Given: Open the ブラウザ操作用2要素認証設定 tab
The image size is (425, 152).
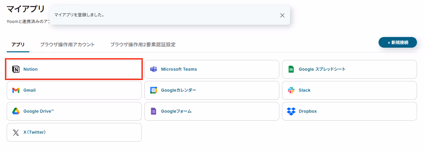Looking at the screenshot, I should click(x=143, y=45).
